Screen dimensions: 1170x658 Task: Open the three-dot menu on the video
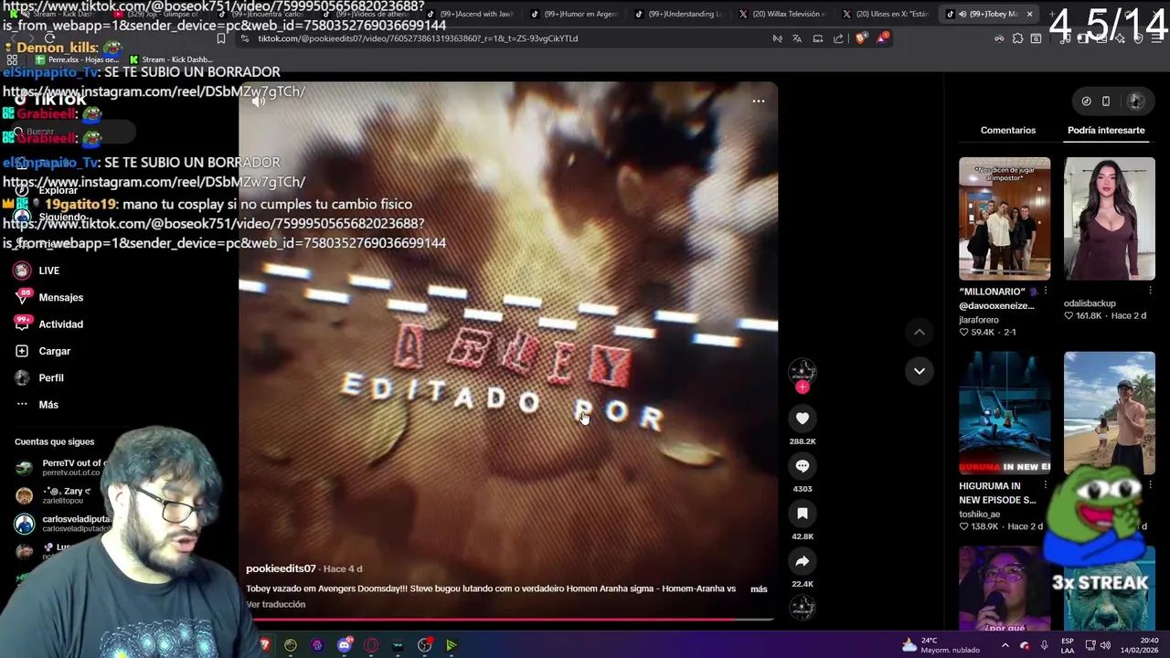tap(758, 101)
